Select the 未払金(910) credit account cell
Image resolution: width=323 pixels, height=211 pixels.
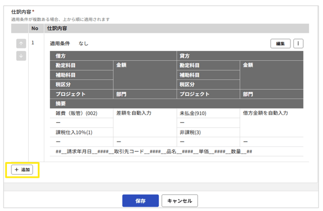(x=193, y=113)
